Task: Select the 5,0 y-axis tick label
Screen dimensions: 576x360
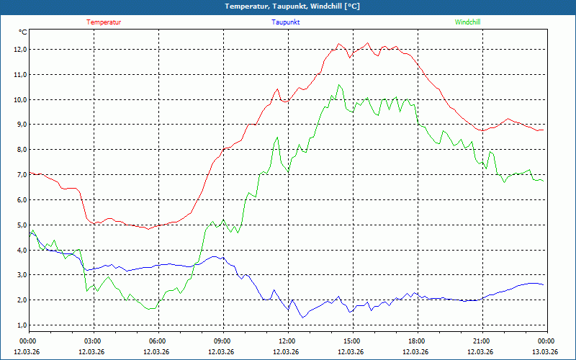Action: click(x=22, y=225)
